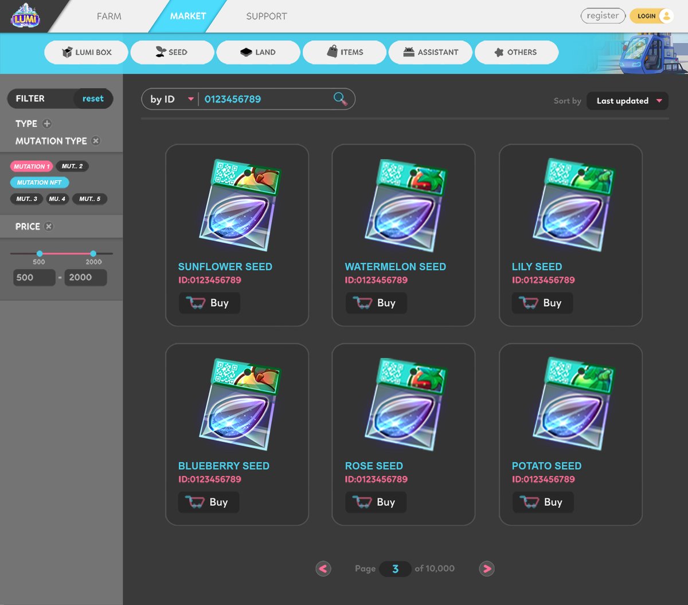Toggle the Mutation NFT filter chip
The image size is (688, 605).
click(40, 182)
